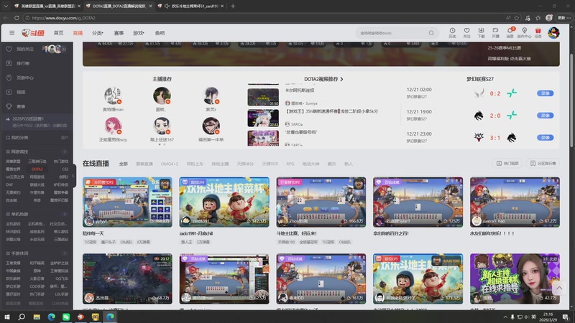Click the search magnifier icon in header
Screen dimensions: 575x323
(x=431, y=33)
